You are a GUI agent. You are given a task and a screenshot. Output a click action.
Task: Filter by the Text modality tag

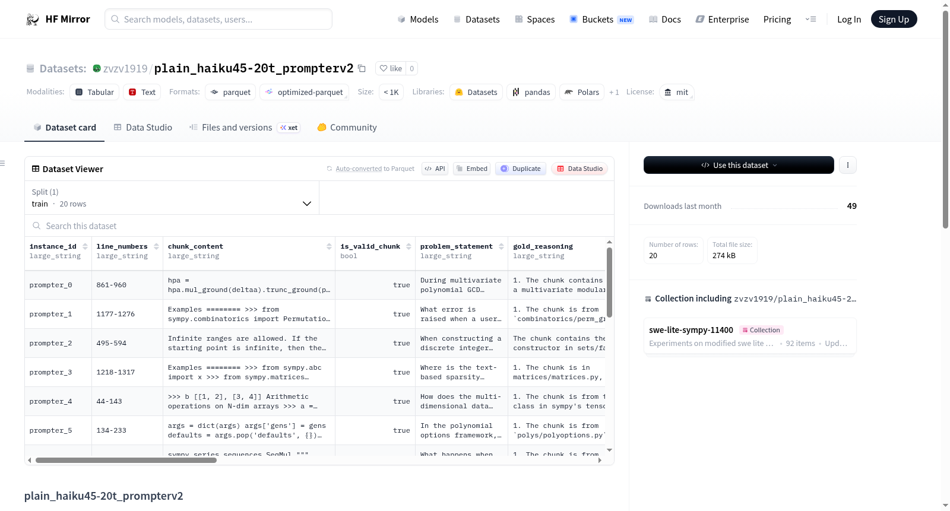tap(142, 92)
